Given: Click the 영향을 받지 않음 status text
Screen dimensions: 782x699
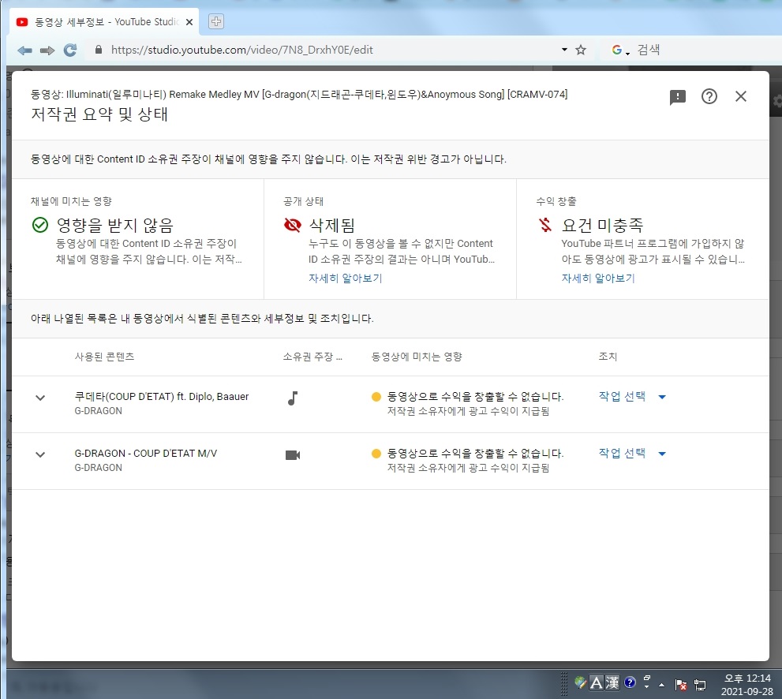Looking at the screenshot, I should (114, 226).
